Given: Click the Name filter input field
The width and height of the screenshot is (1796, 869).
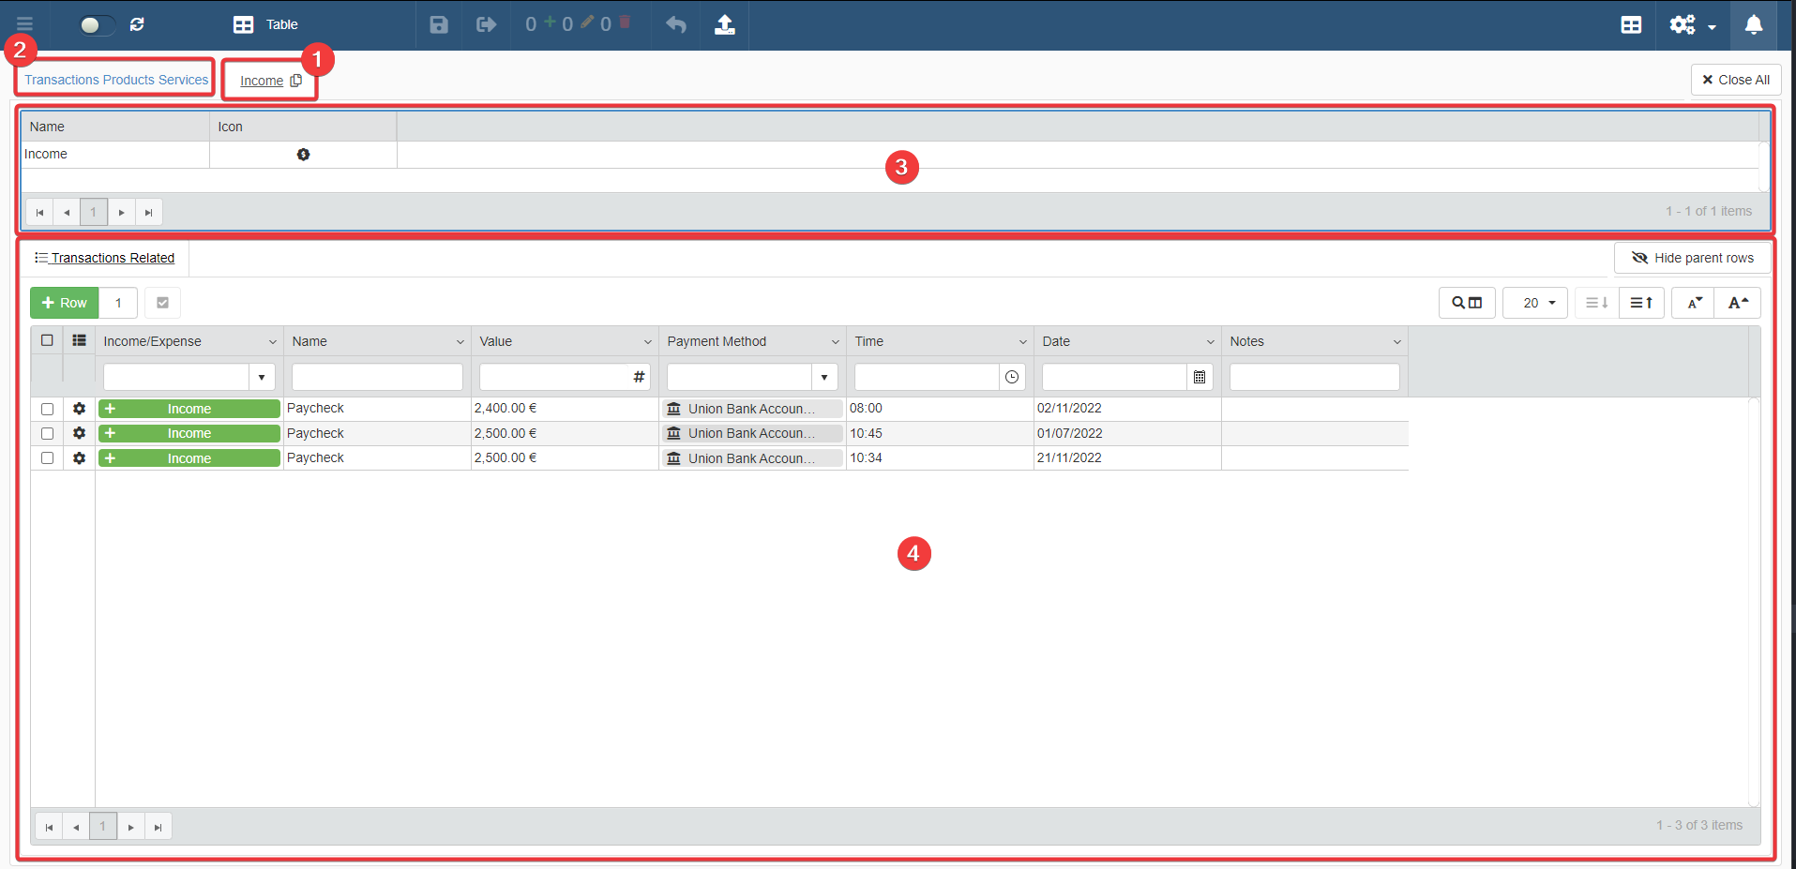Looking at the screenshot, I should tap(377, 377).
